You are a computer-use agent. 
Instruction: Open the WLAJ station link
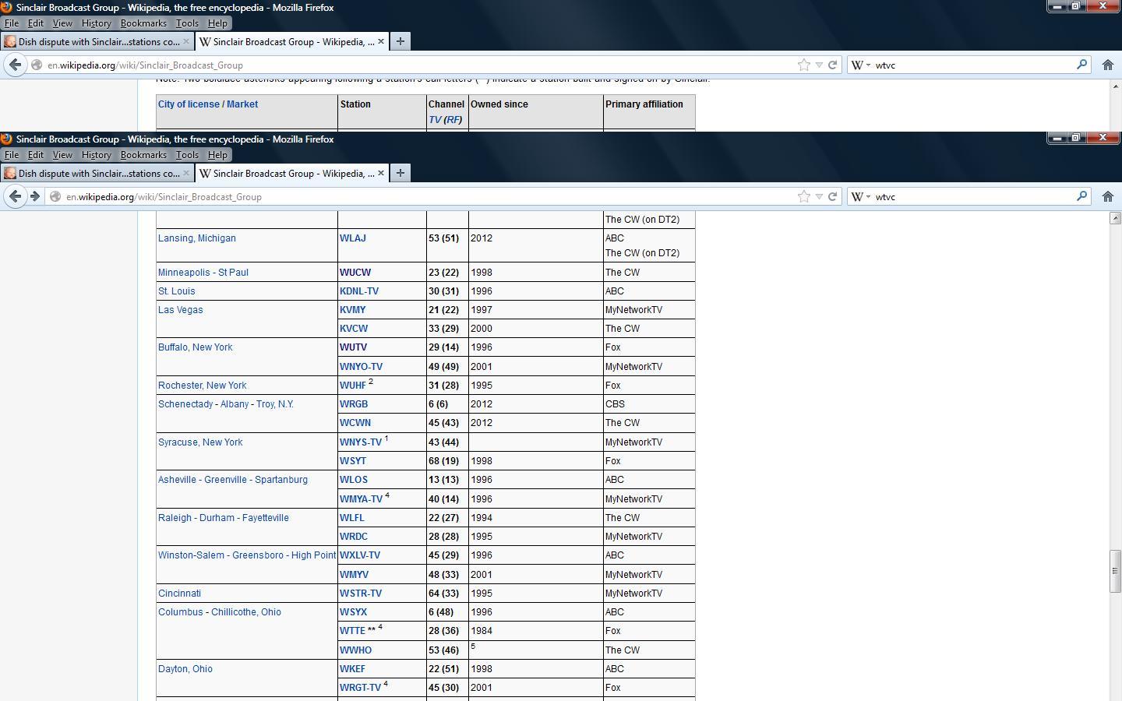(x=353, y=238)
